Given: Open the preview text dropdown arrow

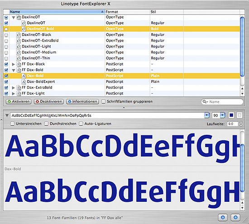Looking at the screenshot, I should pyautogui.click(x=207, y=115).
